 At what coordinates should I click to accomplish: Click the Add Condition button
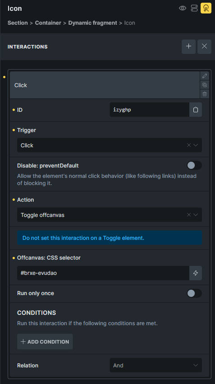coord(45,342)
